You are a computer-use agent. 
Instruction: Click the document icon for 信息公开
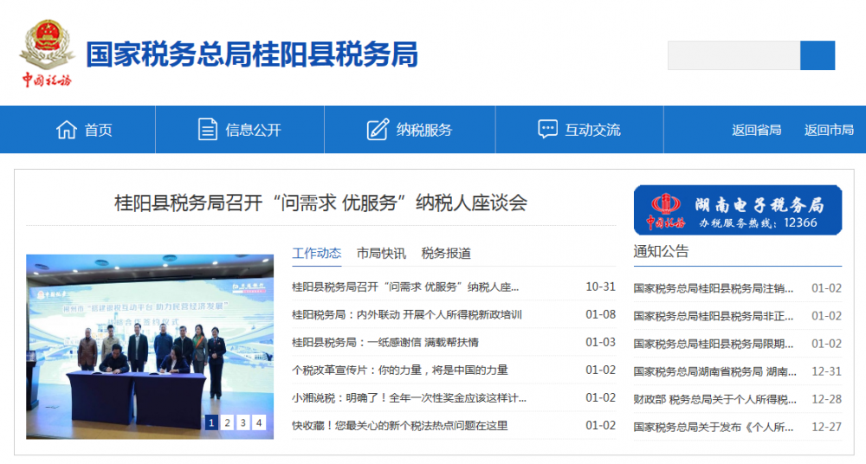(x=208, y=130)
